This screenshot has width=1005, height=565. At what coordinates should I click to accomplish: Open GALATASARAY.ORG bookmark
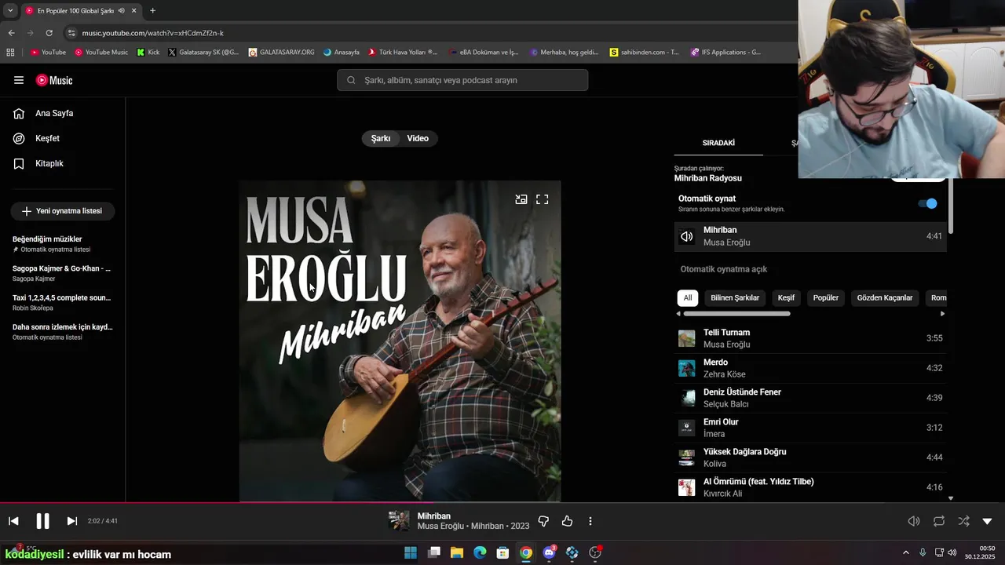[281, 53]
